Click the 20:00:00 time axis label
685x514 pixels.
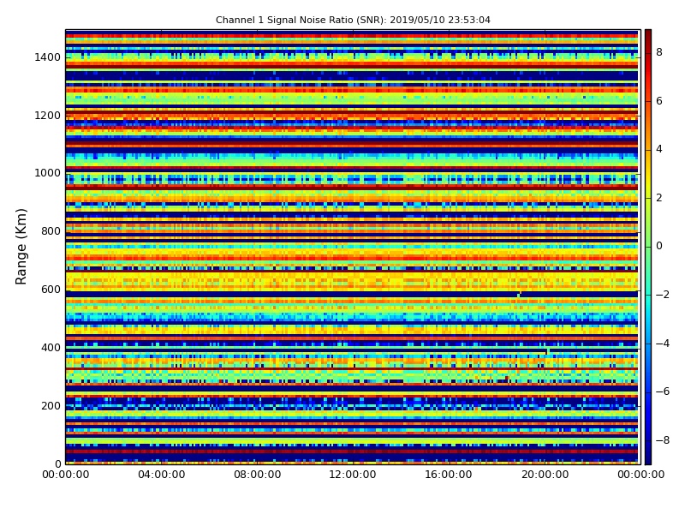545,475
